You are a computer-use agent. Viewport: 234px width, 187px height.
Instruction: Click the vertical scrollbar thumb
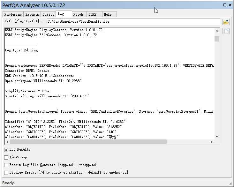(217, 39)
